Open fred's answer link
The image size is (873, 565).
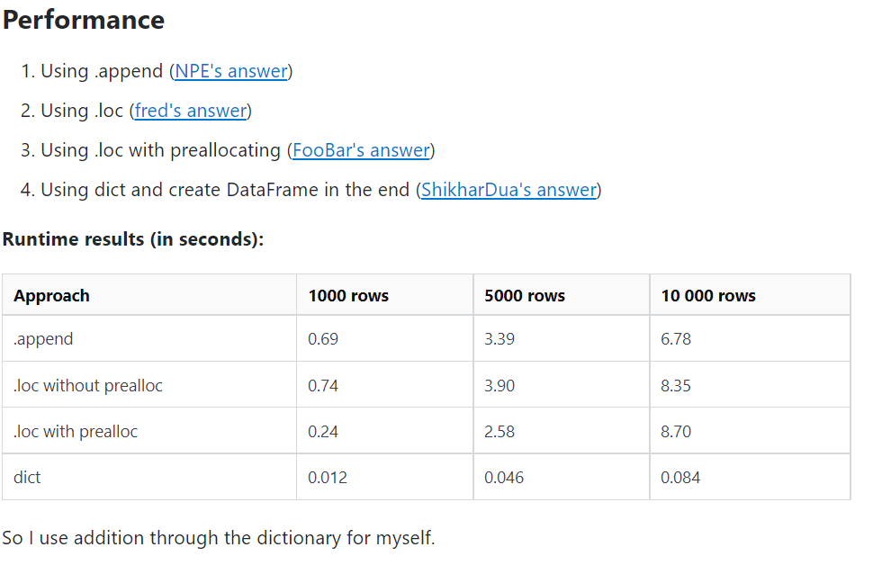coord(191,111)
